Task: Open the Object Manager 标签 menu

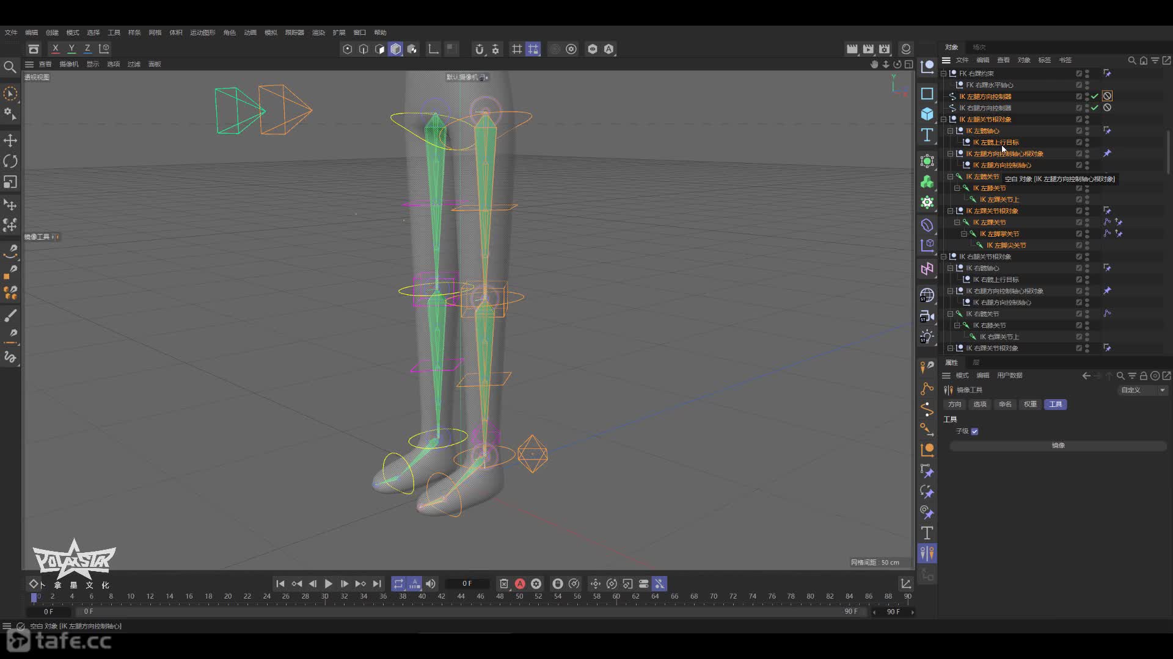Action: [1045, 60]
